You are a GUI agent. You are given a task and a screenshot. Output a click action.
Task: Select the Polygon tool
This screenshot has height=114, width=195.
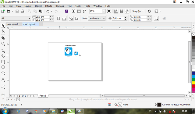click(3, 73)
